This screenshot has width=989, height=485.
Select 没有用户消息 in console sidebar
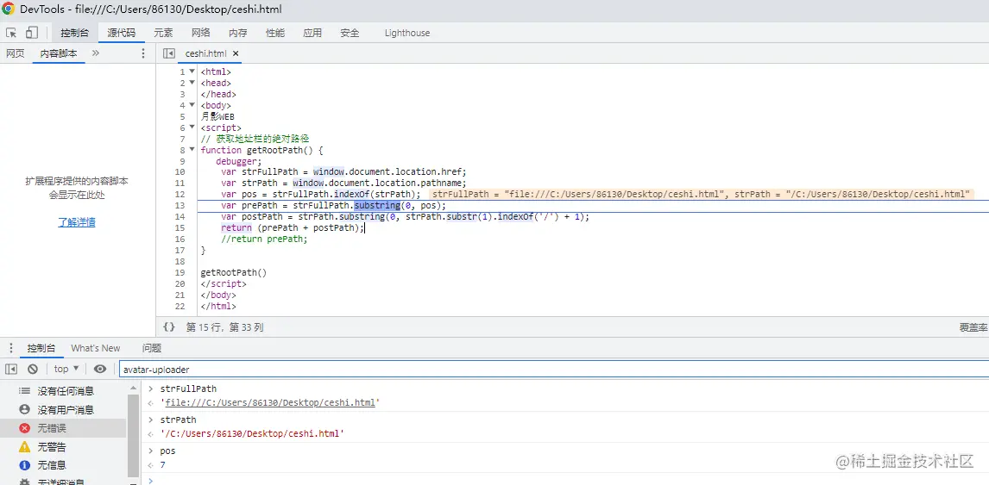point(63,410)
